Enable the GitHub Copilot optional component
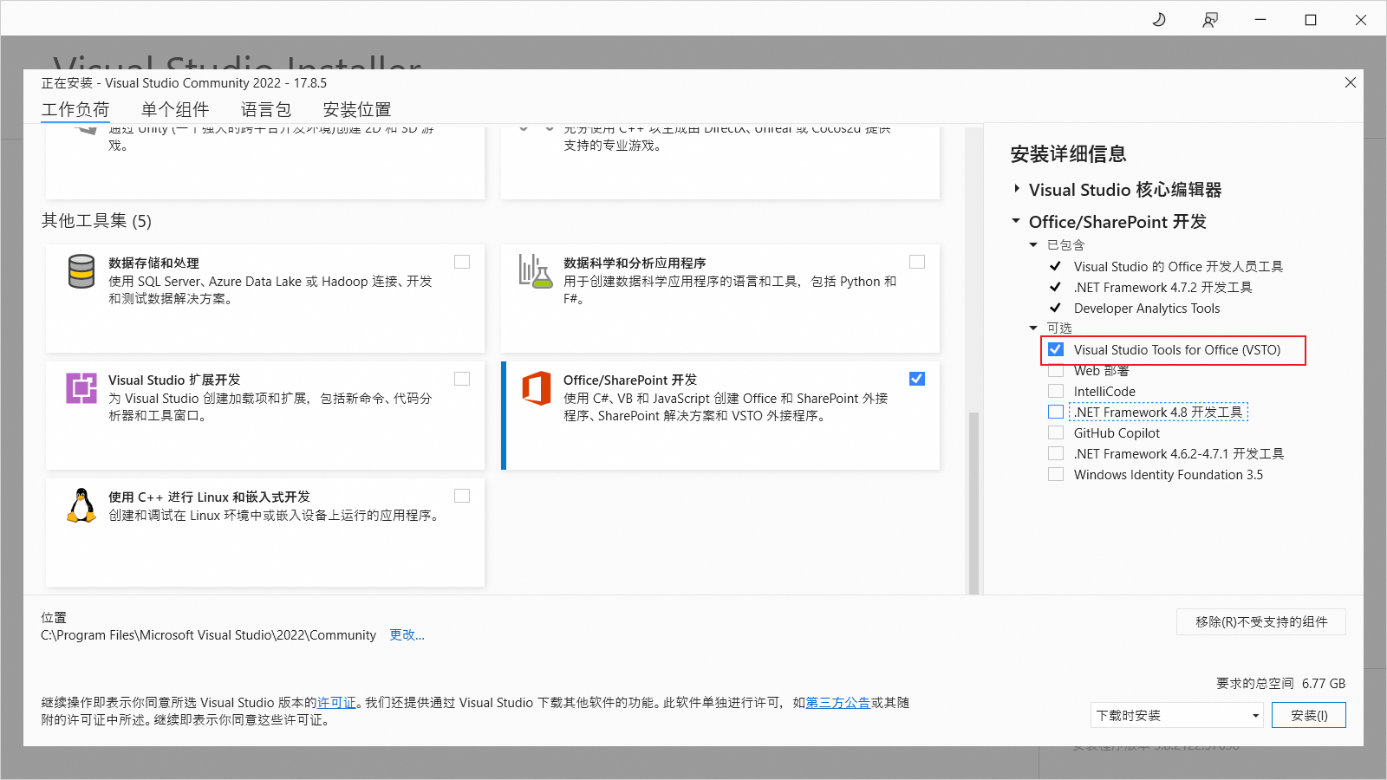This screenshot has width=1387, height=780. click(1056, 432)
